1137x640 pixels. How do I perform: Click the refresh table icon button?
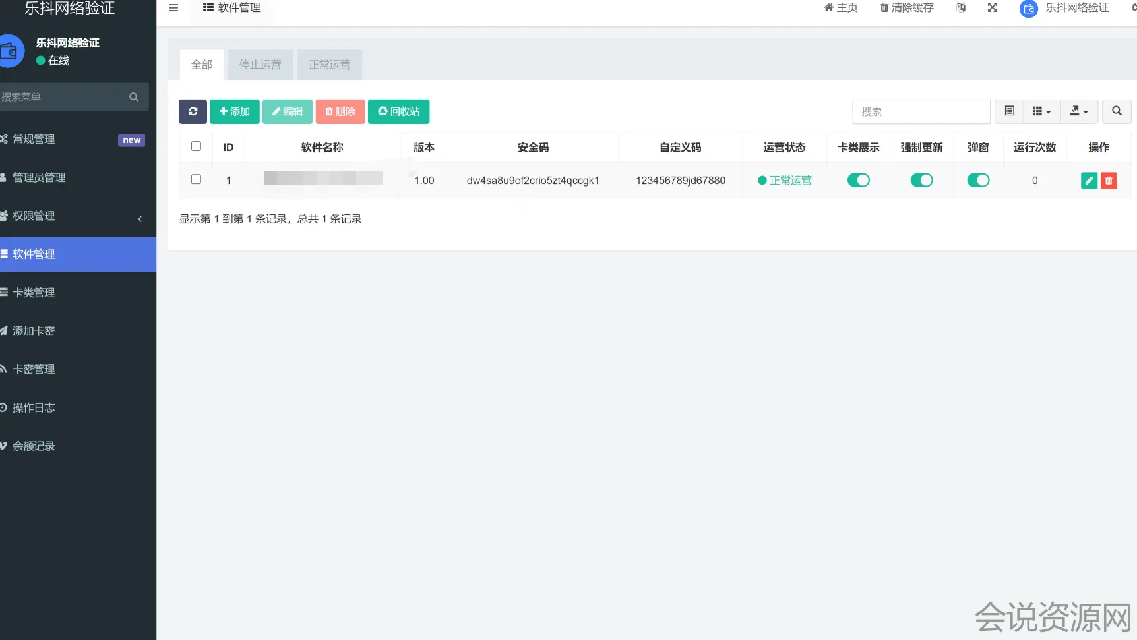[193, 111]
